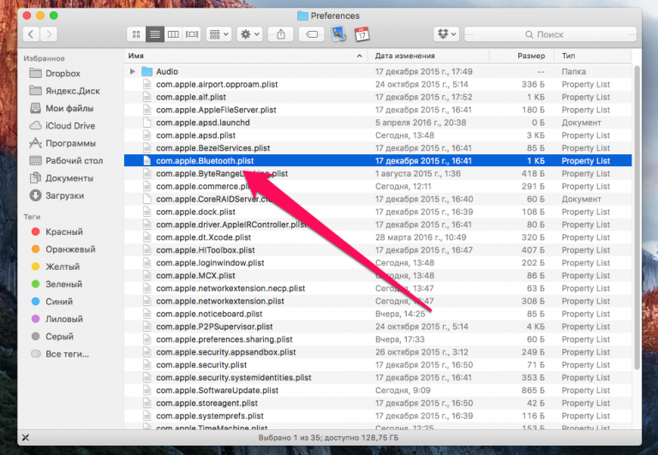Select com.apple.apsd.launchd file

click(x=378, y=123)
